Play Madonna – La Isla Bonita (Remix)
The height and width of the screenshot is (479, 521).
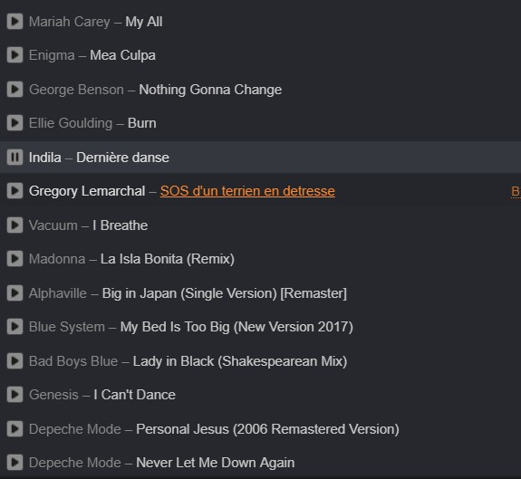15,259
